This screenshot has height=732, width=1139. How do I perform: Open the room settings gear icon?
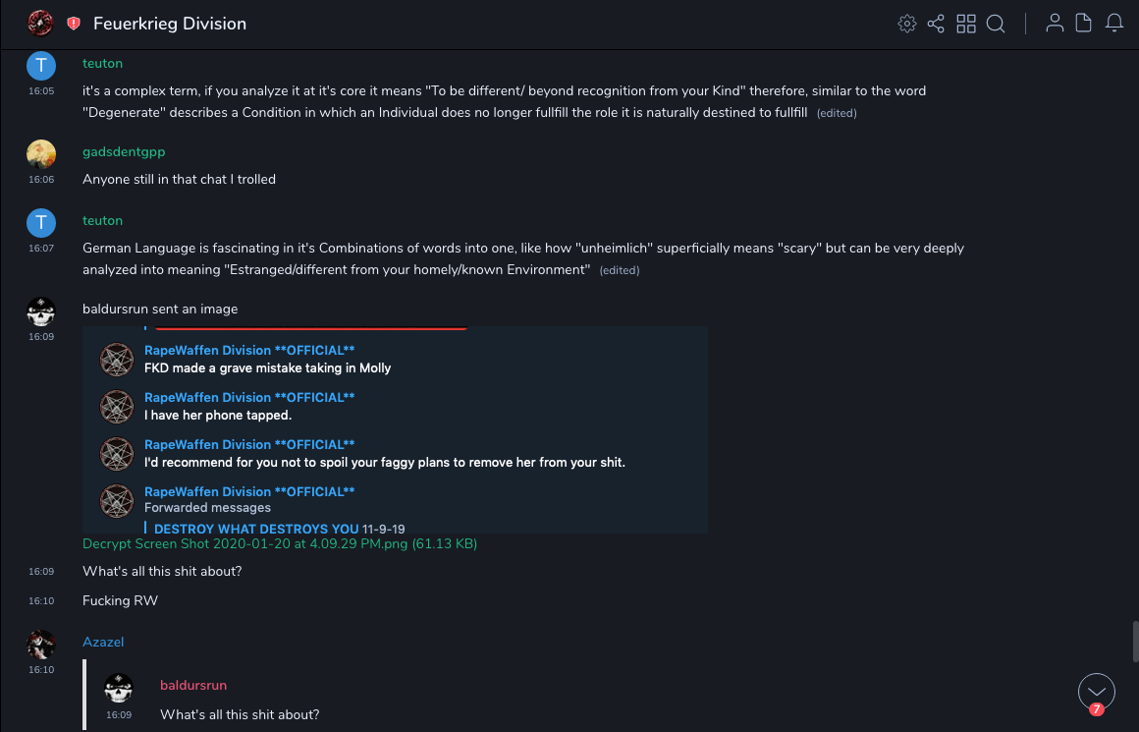click(x=907, y=24)
